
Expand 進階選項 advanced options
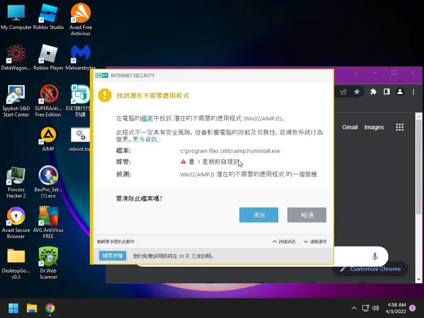tap(315, 241)
